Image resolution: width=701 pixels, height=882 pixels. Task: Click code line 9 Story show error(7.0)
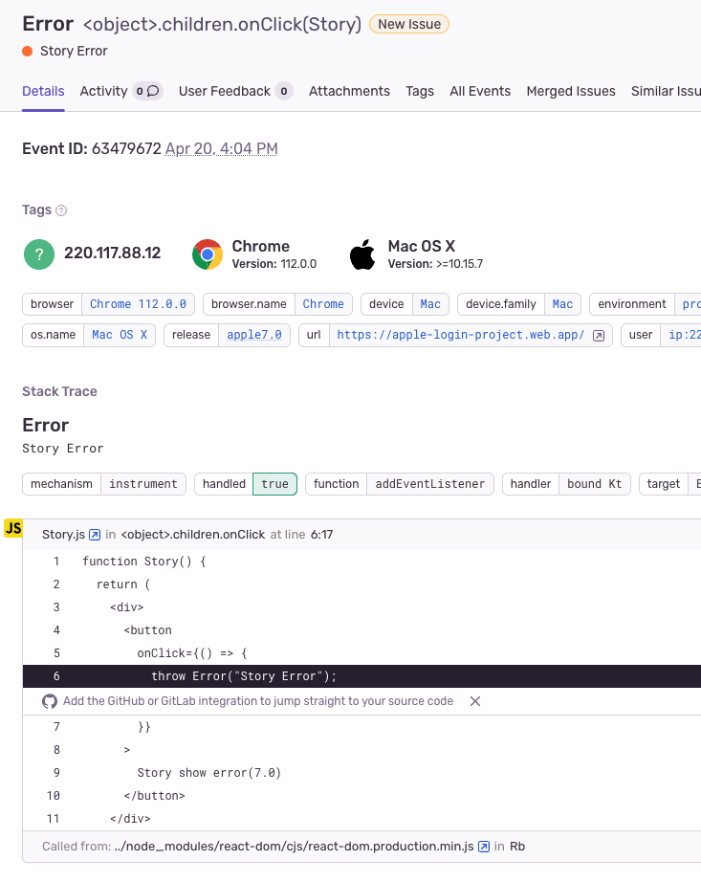point(209,773)
